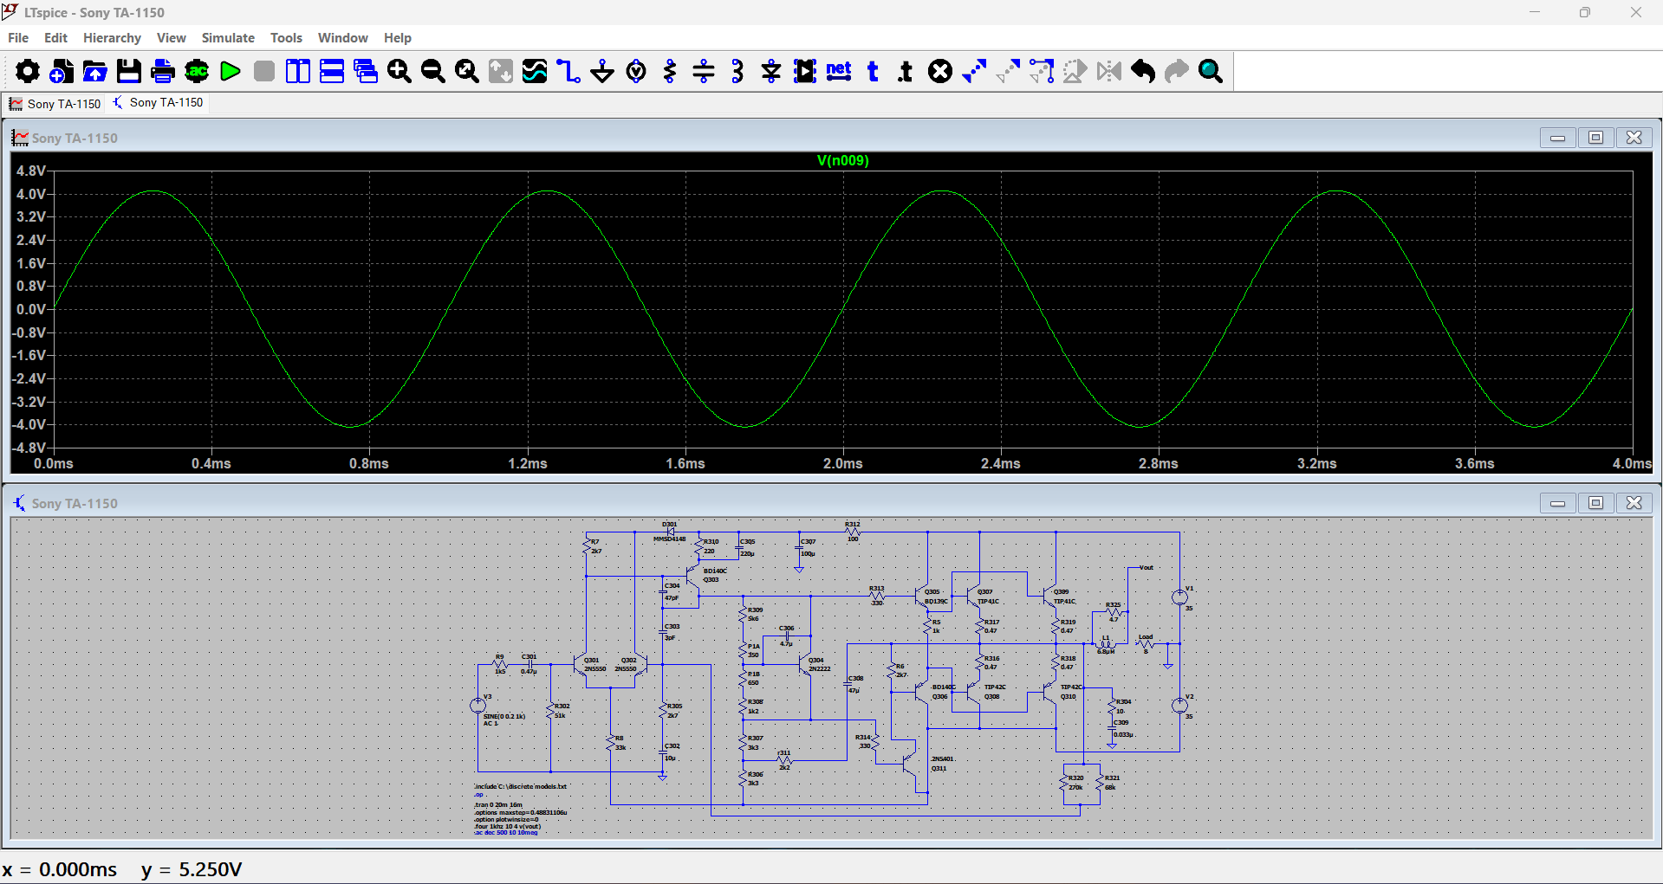Select the Wire drawing tool
This screenshot has width=1663, height=884.
click(568, 71)
